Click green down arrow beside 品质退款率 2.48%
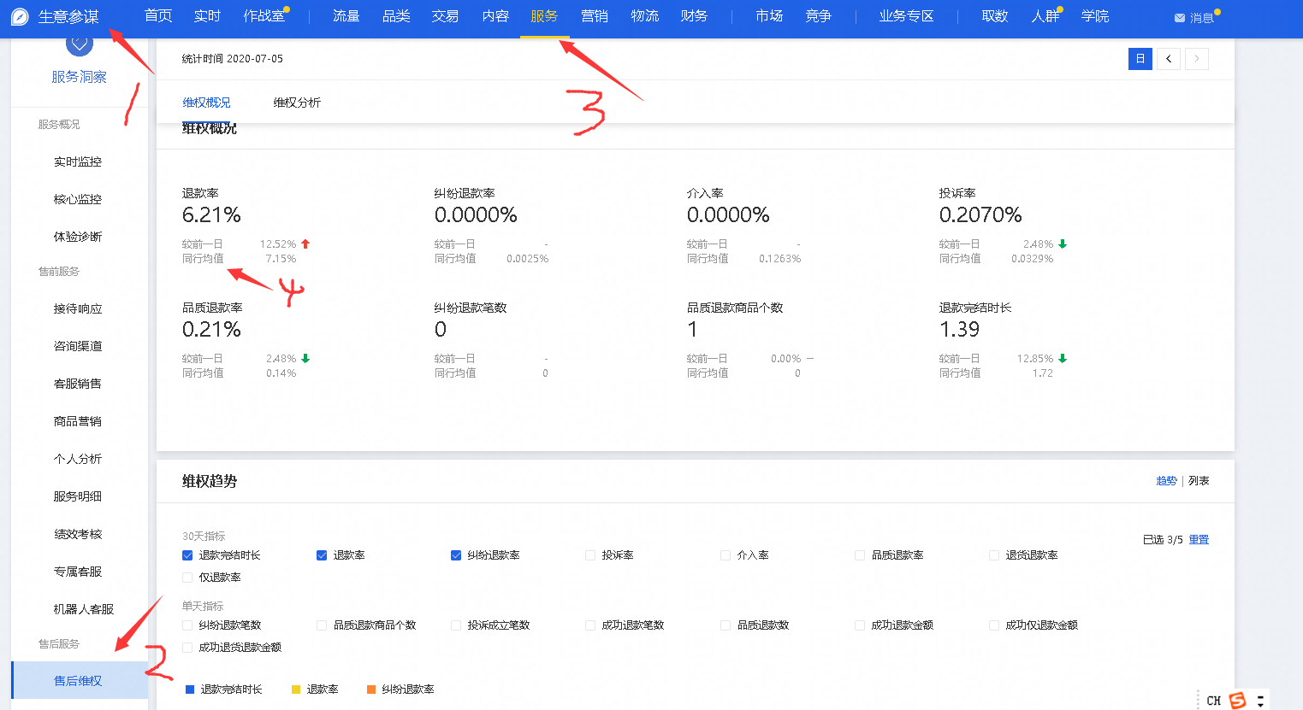1303x710 pixels. point(305,359)
